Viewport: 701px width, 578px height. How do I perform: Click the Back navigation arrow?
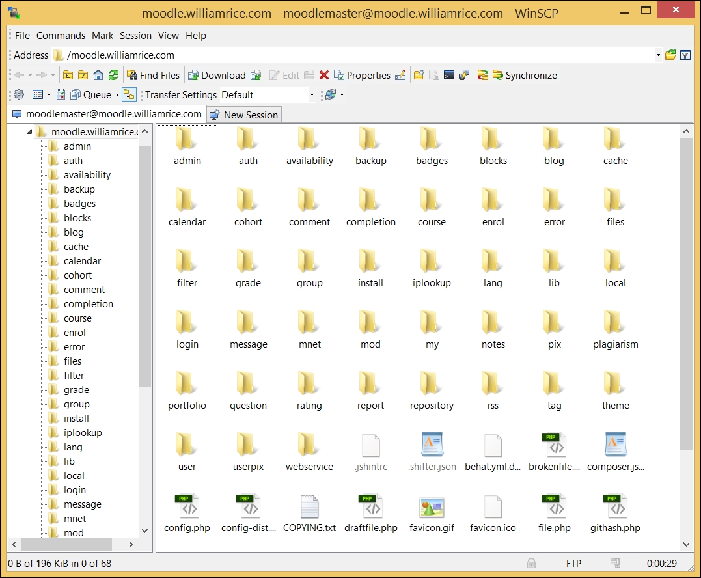pyautogui.click(x=19, y=75)
